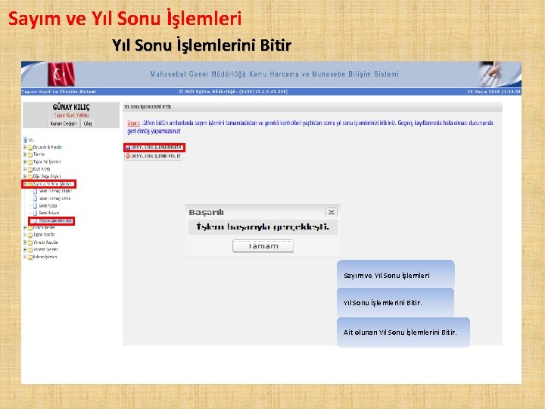Select the Diğer Belge Girişleri tree label

coord(47,176)
